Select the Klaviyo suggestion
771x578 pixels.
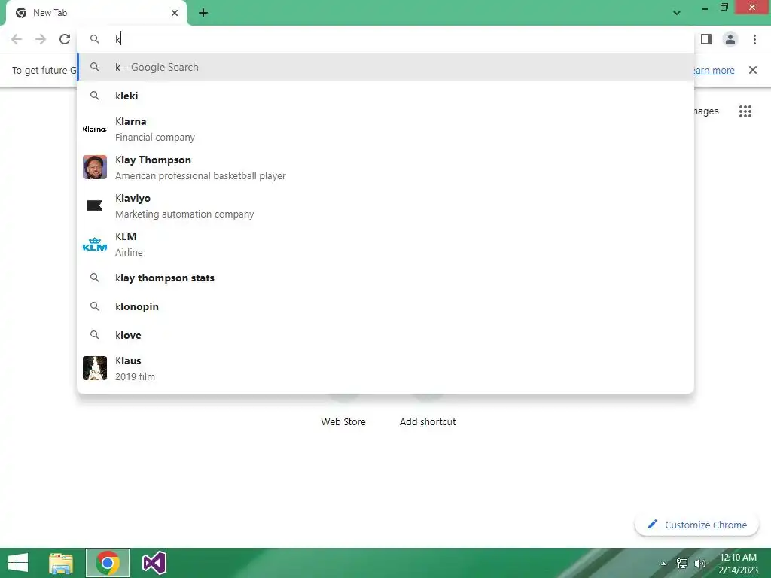point(386,206)
